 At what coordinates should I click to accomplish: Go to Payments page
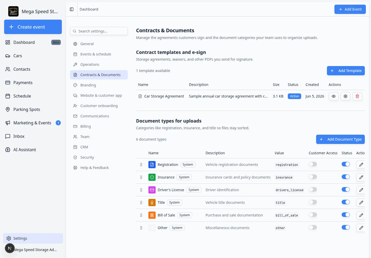pyautogui.click(x=33, y=83)
